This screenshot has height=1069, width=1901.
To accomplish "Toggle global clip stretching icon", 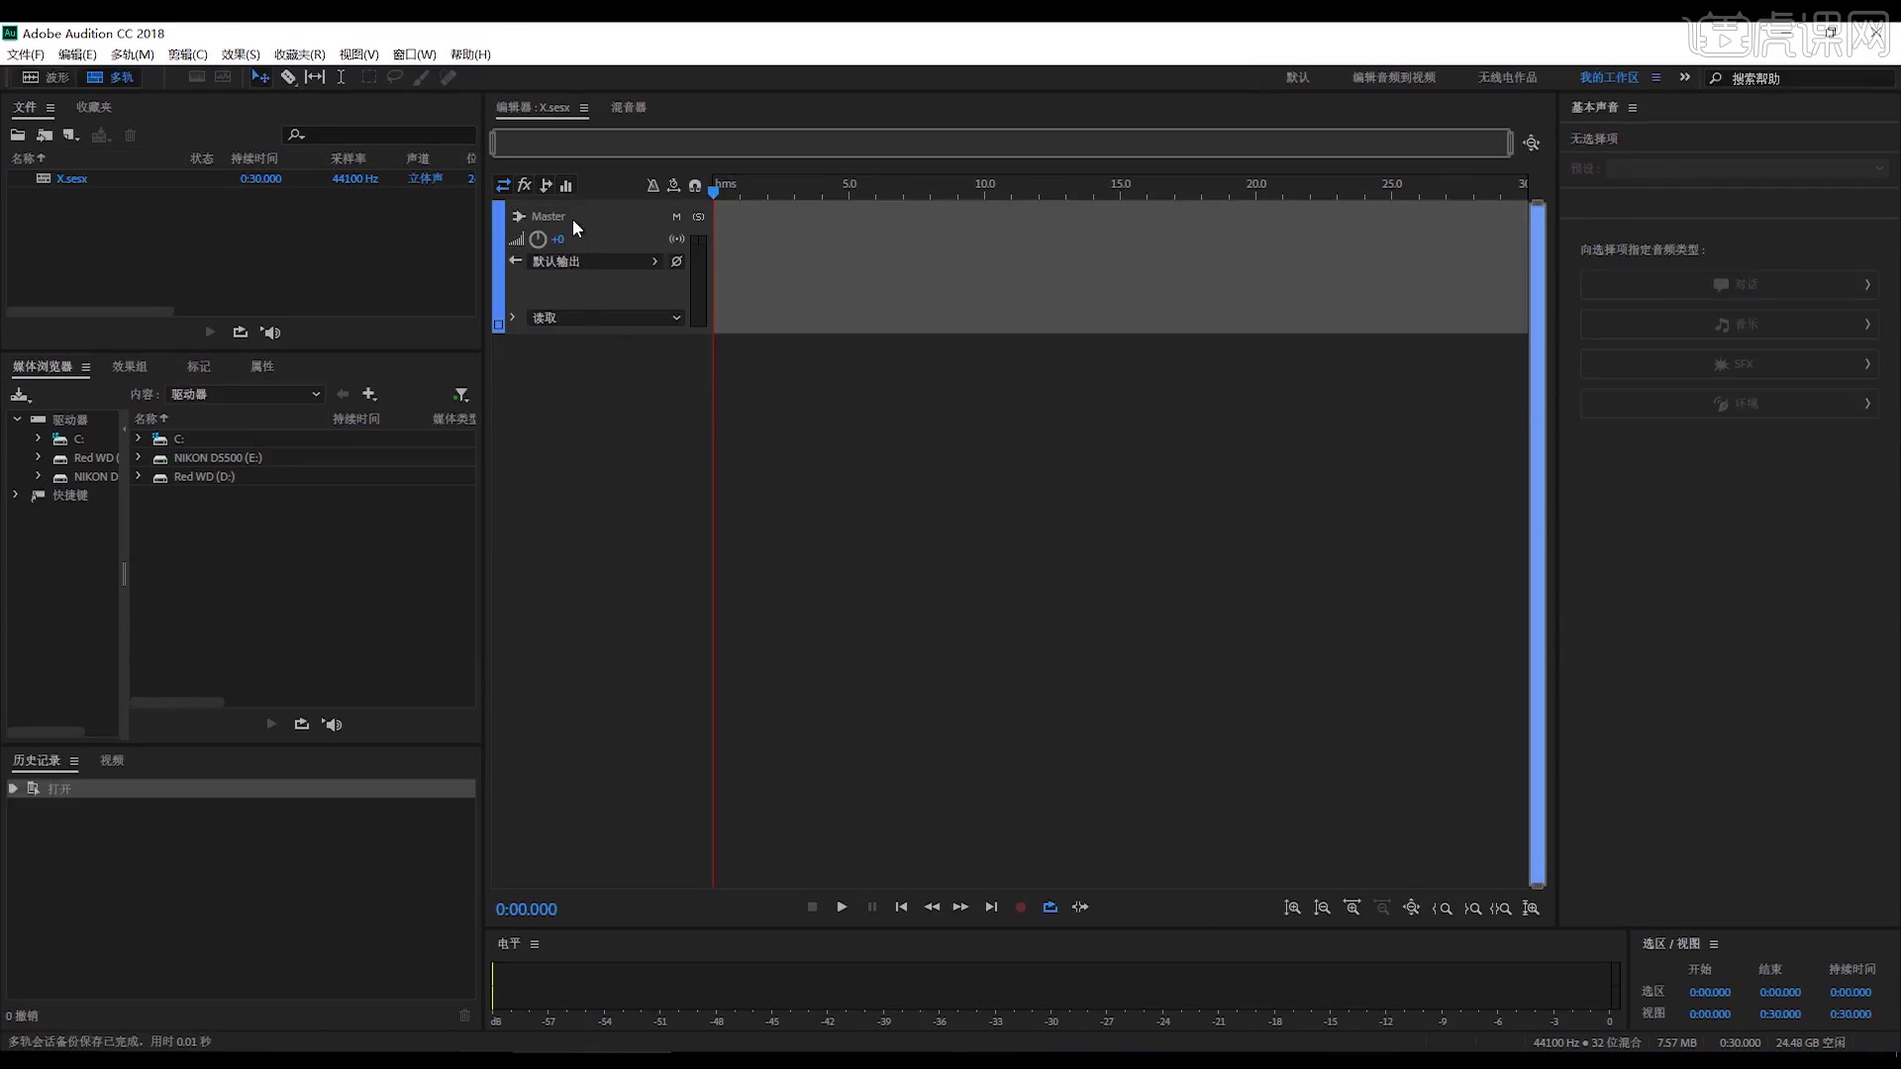I will pos(673,185).
